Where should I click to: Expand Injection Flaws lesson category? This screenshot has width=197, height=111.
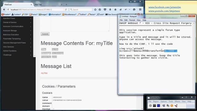[x=17, y=18]
